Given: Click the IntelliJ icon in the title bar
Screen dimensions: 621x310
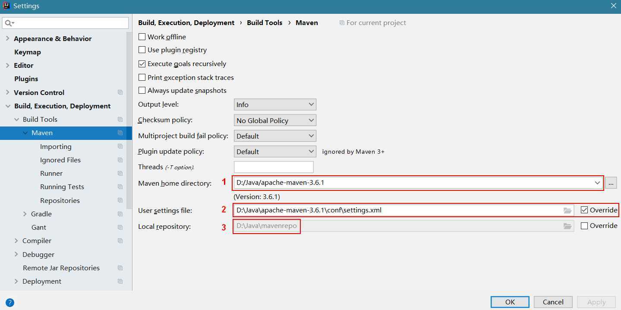Looking at the screenshot, I should coord(6,6).
